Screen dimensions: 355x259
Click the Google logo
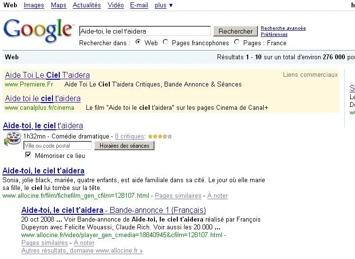38,30
